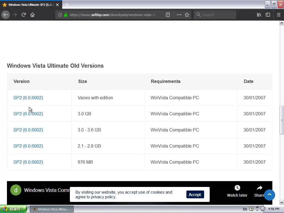
Task: Click the Windows Vista video title
Action: [47, 190]
